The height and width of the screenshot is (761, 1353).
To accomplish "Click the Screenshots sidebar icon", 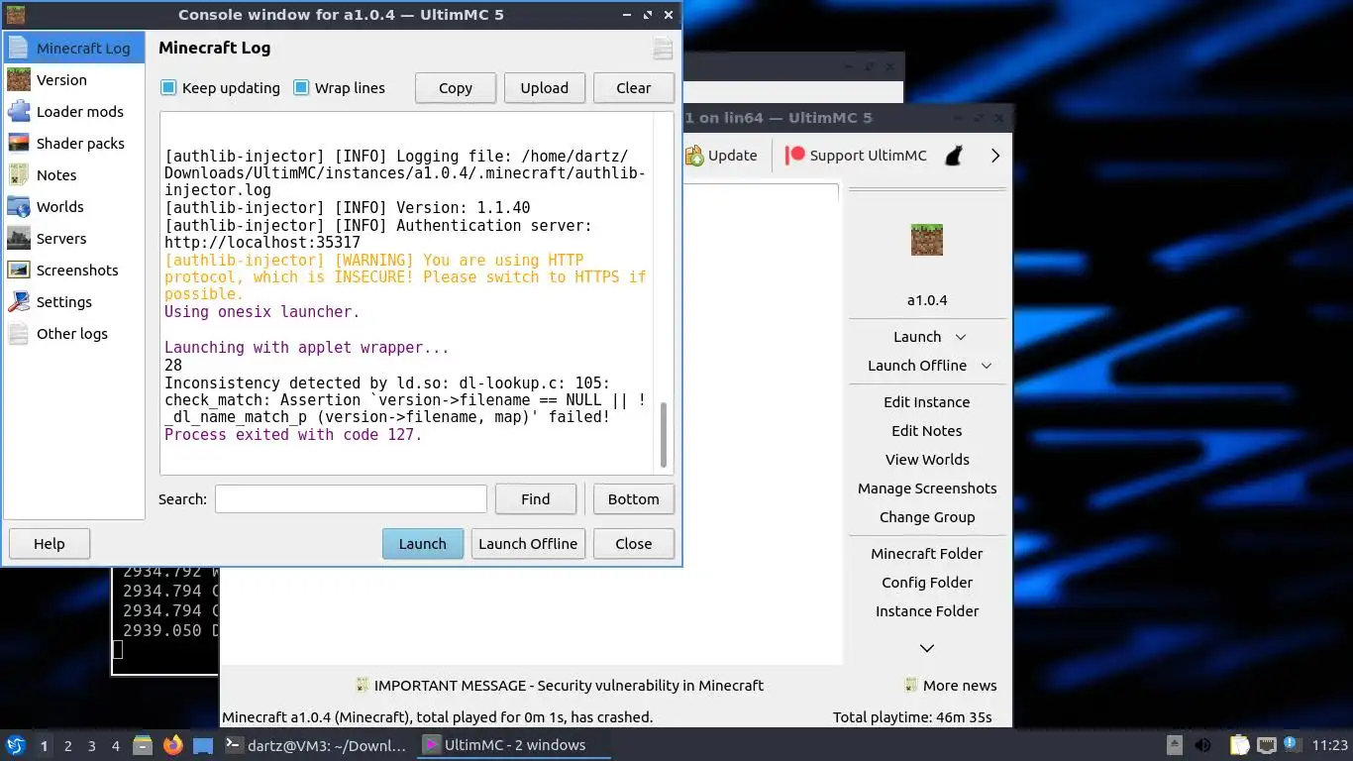I will point(19,270).
